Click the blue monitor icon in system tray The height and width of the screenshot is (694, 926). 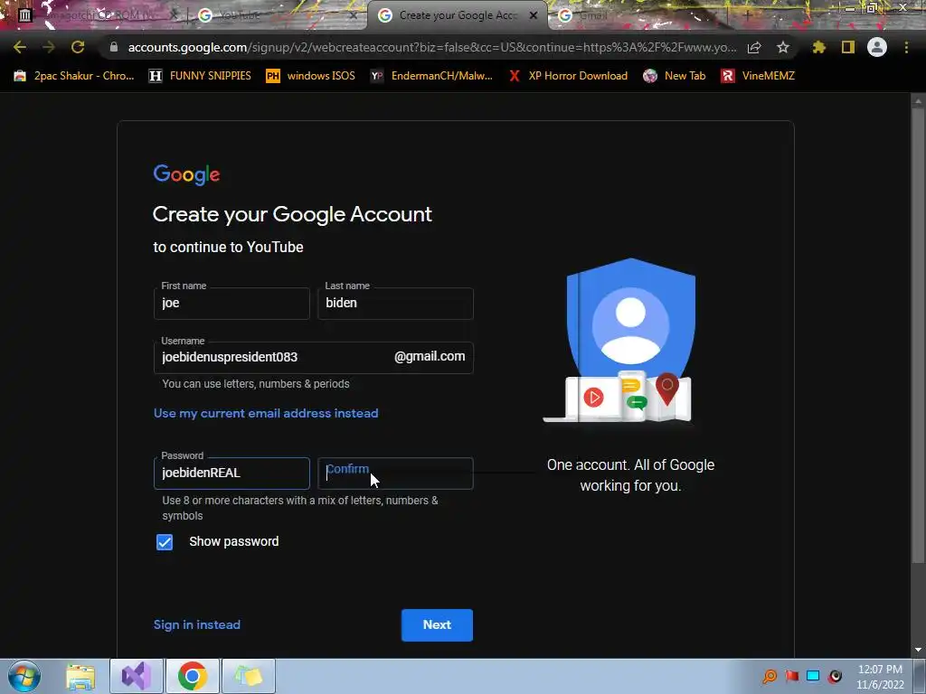(813, 676)
